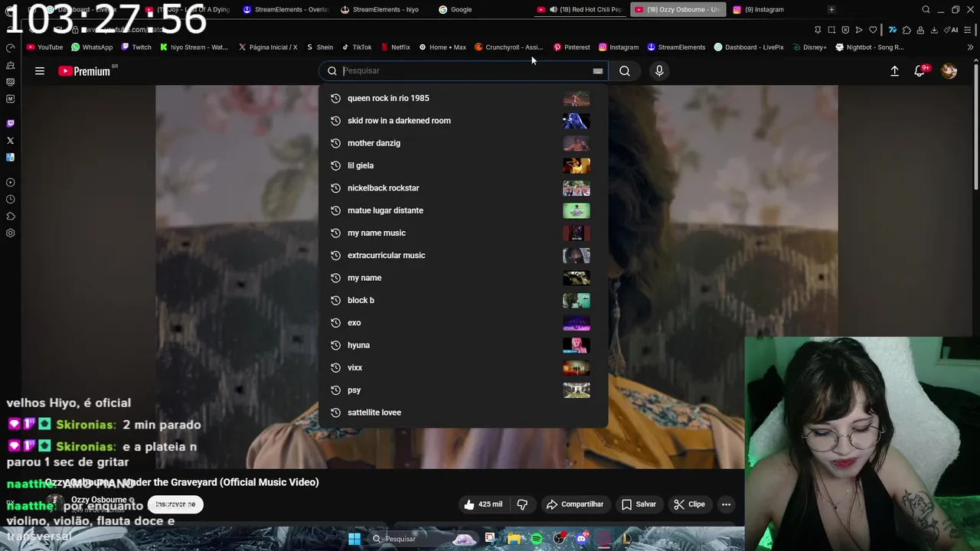Click history icon beside mother danzig
This screenshot has width=980, height=551.
[335, 143]
